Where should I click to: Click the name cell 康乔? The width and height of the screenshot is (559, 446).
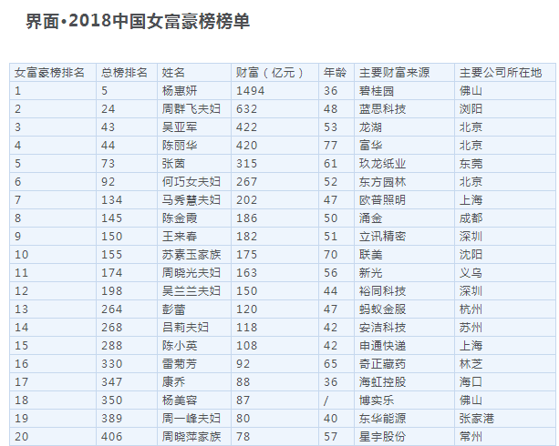click(x=173, y=381)
